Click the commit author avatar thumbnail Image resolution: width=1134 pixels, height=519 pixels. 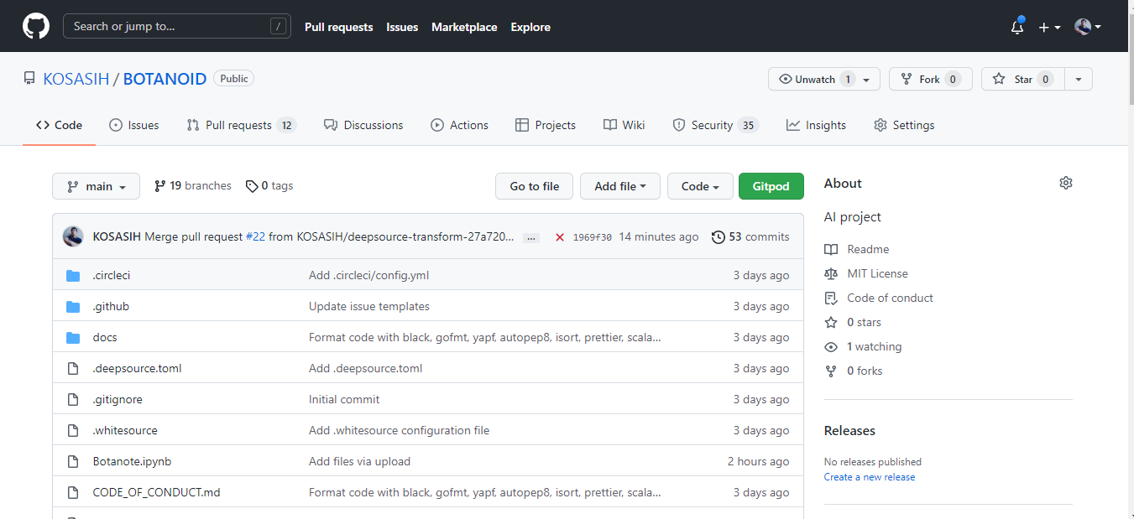click(73, 236)
